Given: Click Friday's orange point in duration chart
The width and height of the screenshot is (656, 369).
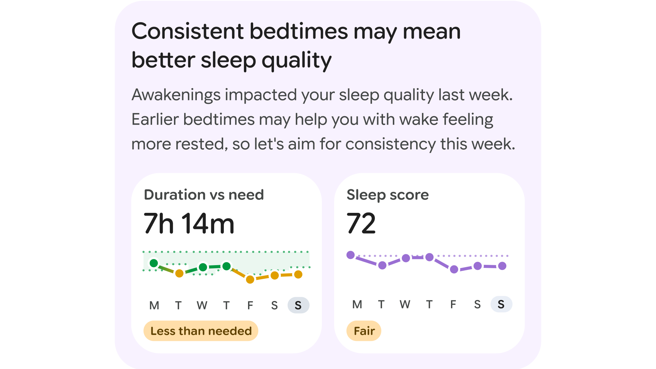Looking at the screenshot, I should click(250, 279).
